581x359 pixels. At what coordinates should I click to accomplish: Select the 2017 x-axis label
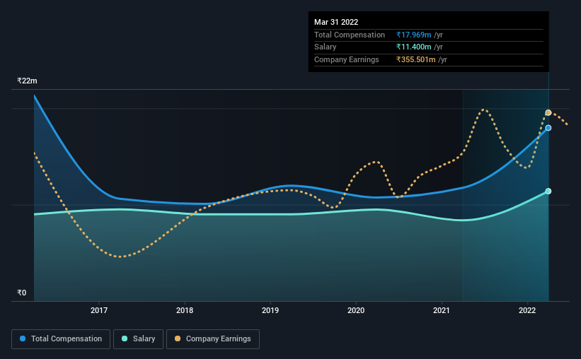99,310
